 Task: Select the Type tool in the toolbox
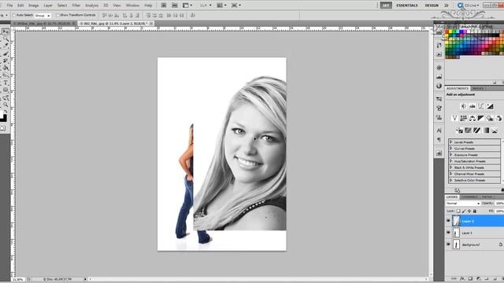point(6,83)
